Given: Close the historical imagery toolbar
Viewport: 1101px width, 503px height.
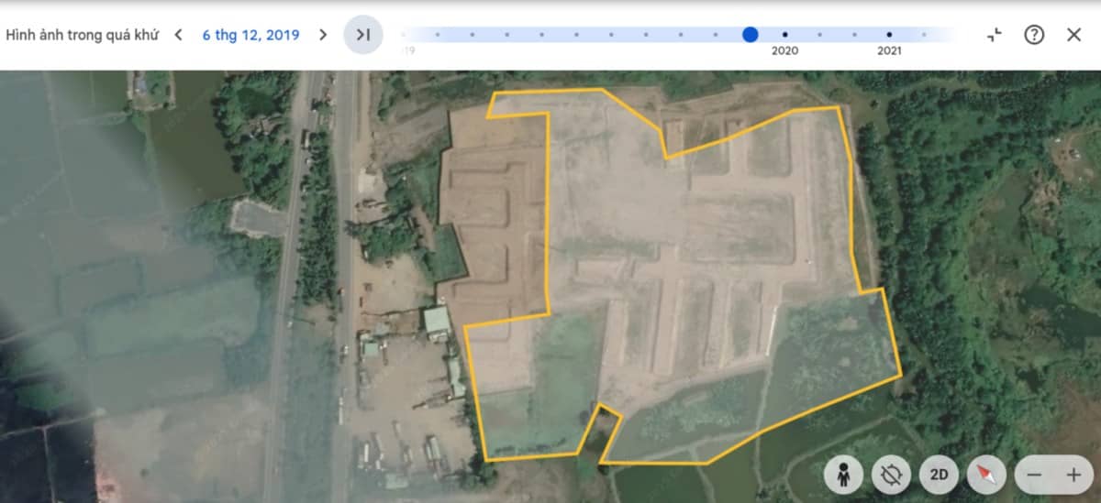Looking at the screenshot, I should coord(1073,35).
